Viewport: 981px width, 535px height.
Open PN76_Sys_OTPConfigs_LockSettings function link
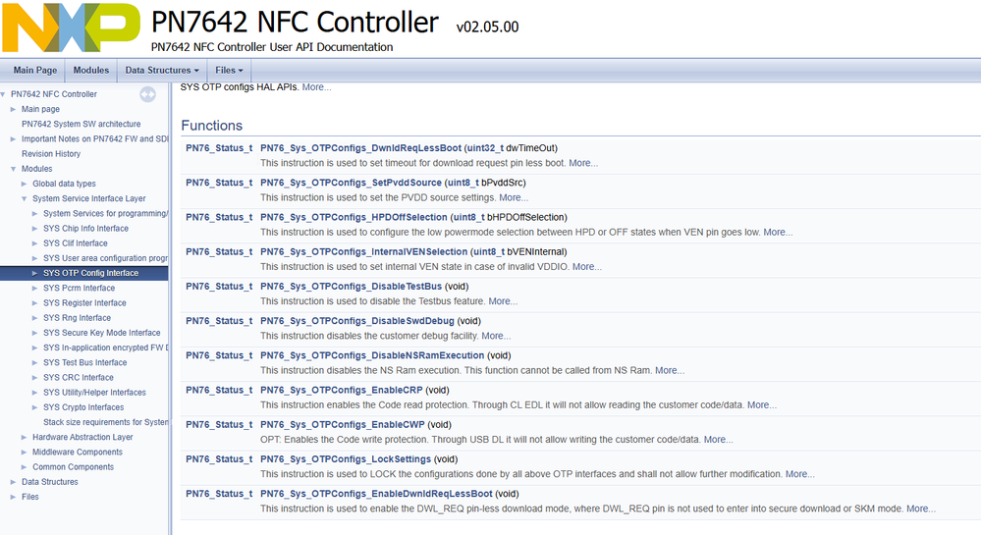[x=346, y=459]
